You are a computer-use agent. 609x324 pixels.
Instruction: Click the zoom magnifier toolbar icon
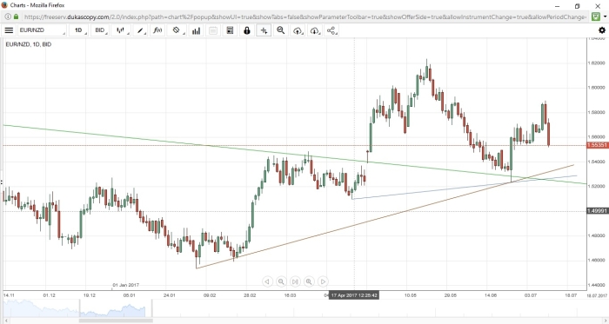pos(281,30)
